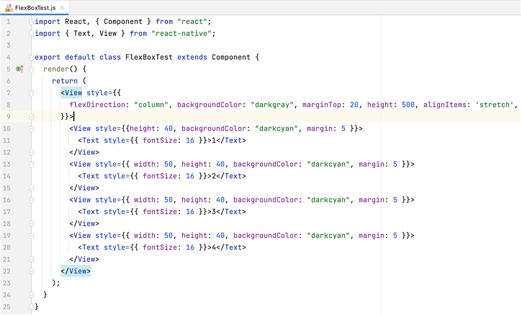Collapse the first child View on line 10

coord(31,129)
